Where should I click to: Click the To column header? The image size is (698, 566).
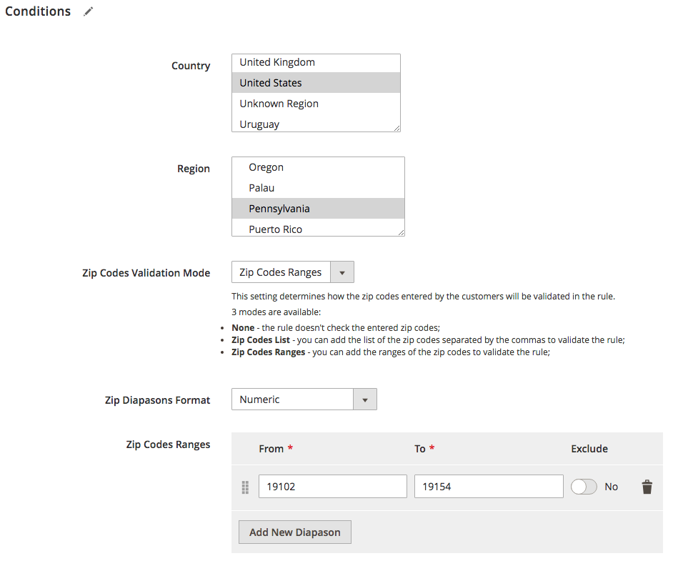pos(420,449)
